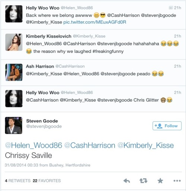The width and height of the screenshot is (186, 191).
Task: Open pic.twitter.com/MEuxAGFd0R link
Action: [94, 22]
